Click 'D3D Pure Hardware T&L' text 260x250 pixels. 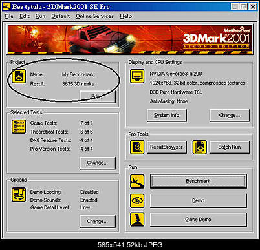[176, 92]
